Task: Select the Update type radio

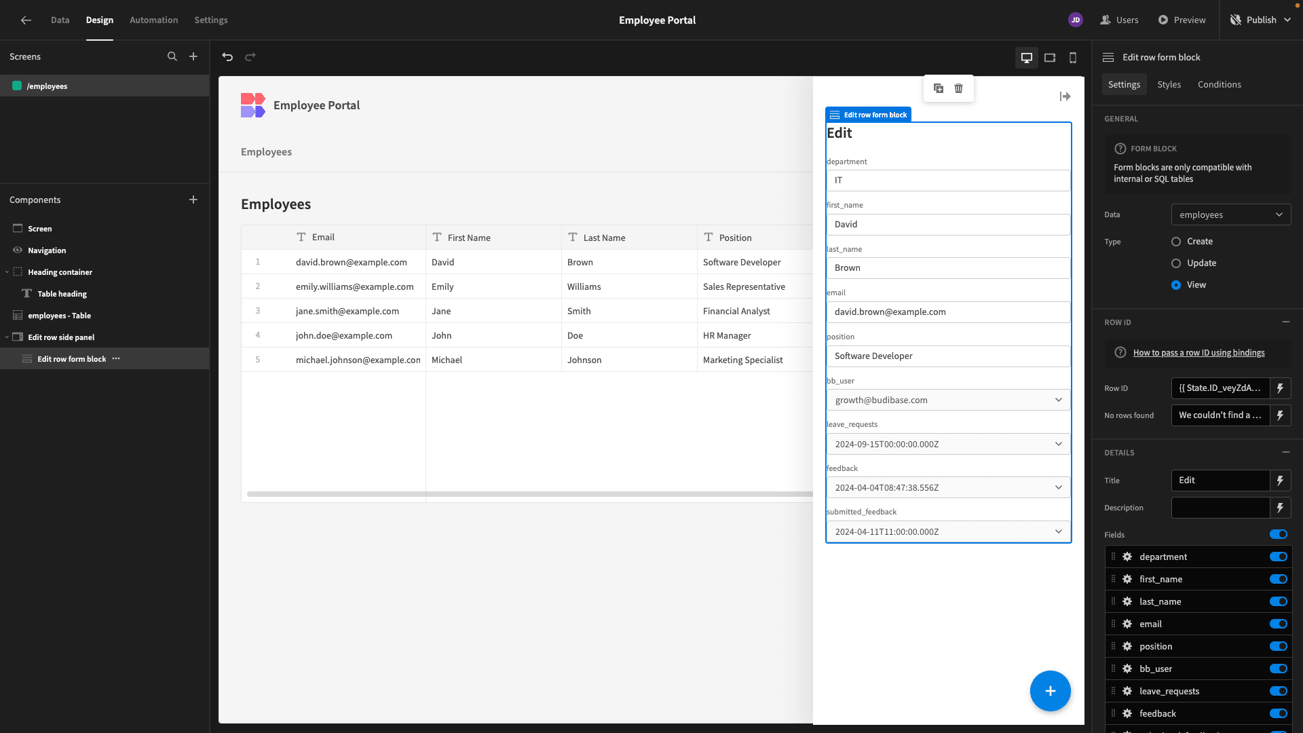Action: (x=1176, y=263)
